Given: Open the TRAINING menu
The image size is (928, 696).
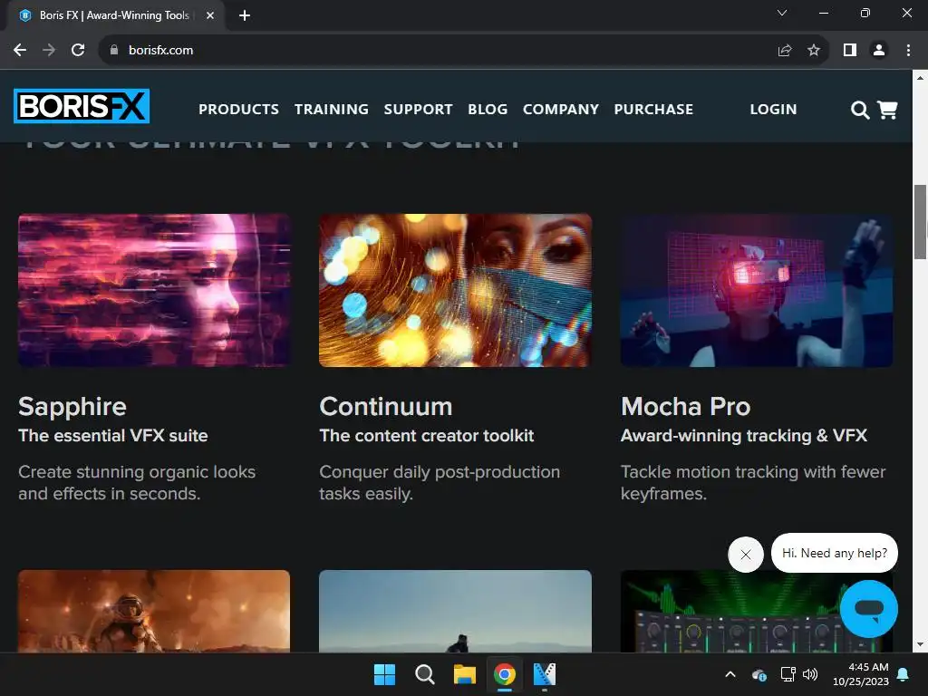Looking at the screenshot, I should [332, 110].
